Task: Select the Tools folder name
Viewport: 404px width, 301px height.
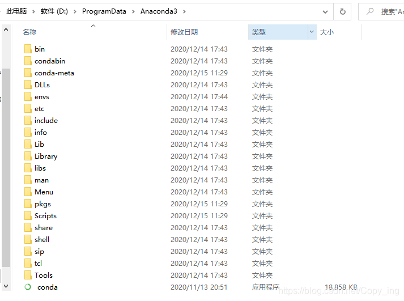Action: (43, 275)
